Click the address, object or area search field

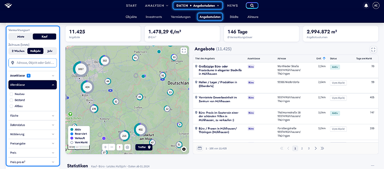33,63
